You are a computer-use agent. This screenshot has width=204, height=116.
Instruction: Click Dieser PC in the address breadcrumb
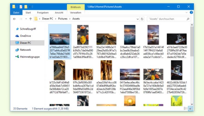click(x=48, y=19)
